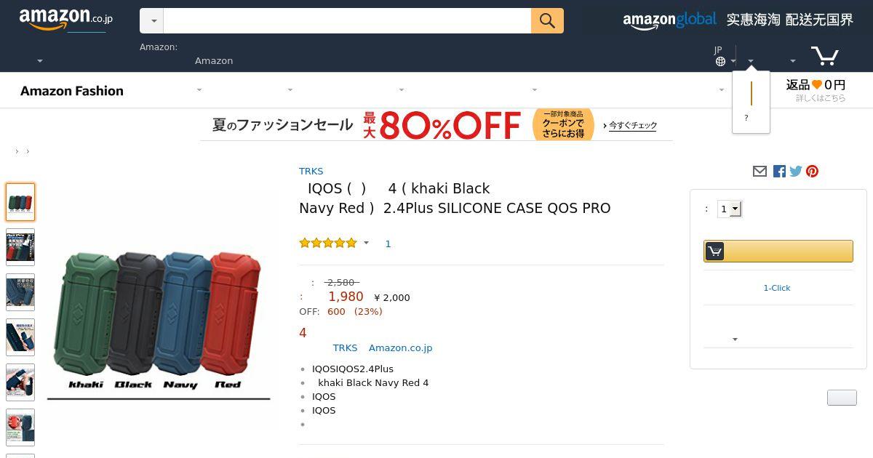Expand the star rating breakdown arrow
The height and width of the screenshot is (458, 873).
(x=366, y=243)
